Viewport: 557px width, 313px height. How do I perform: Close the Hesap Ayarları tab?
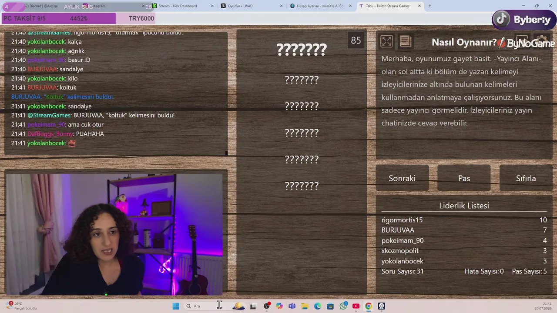[350, 6]
